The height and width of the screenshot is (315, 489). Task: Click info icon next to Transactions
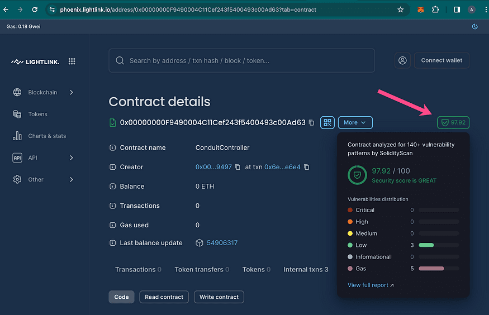pos(112,206)
